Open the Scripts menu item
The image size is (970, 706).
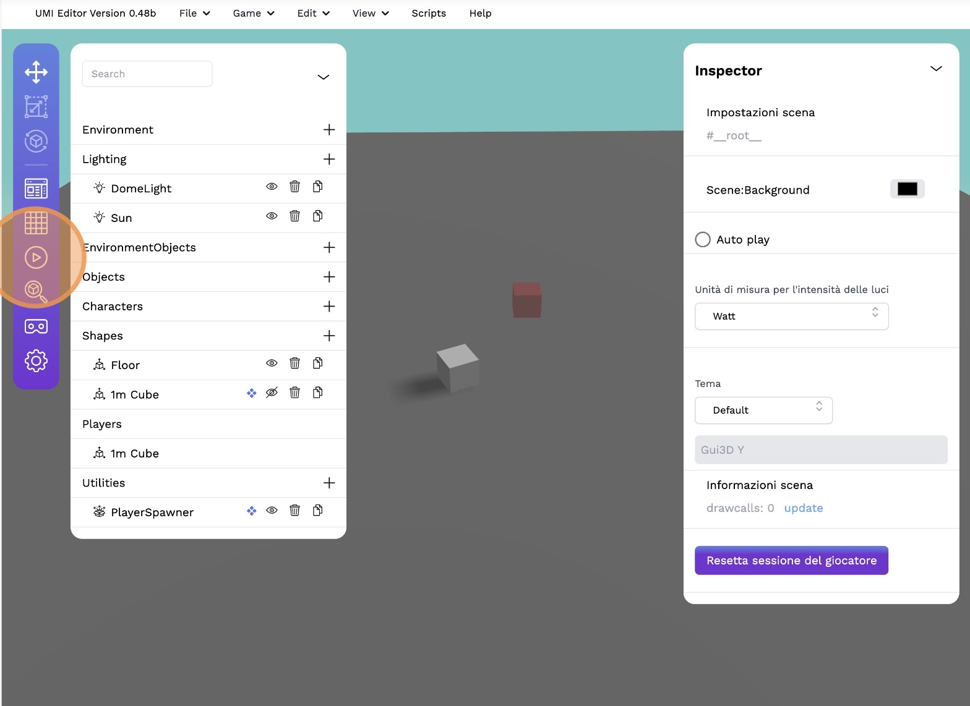429,14
